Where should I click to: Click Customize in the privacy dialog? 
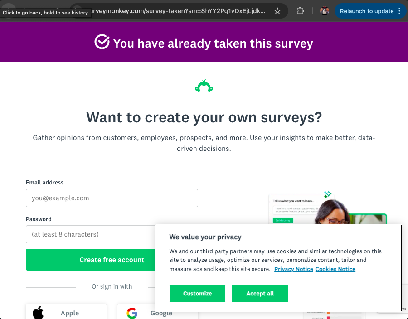click(197, 294)
